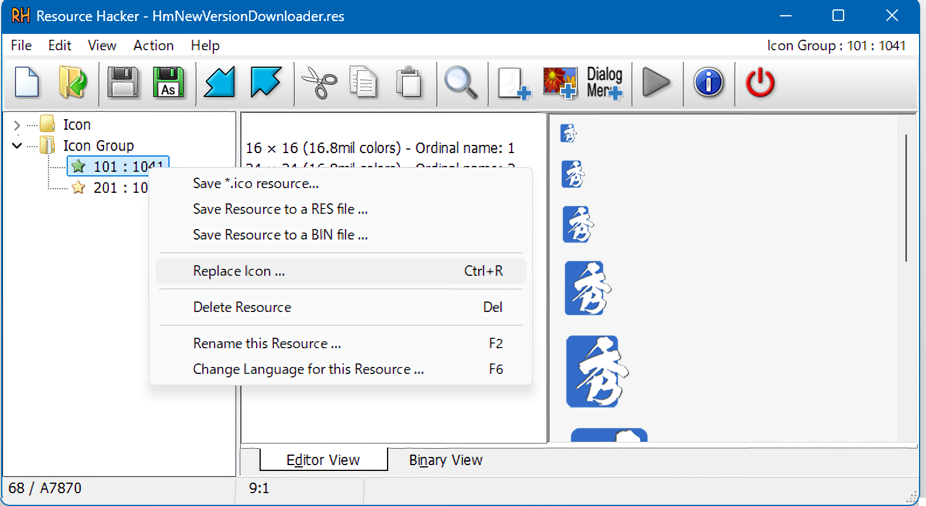Expand the Icon tree folder
Viewport: 926px width, 506px height.
17,125
